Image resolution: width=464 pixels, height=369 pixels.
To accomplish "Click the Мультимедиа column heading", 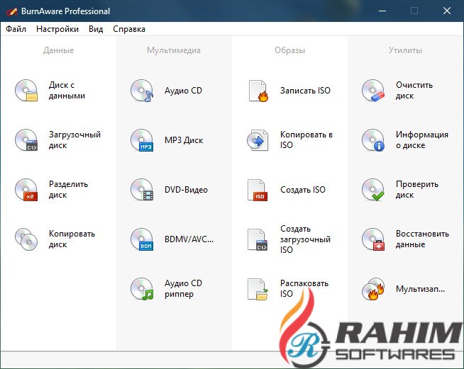I will pos(174,50).
